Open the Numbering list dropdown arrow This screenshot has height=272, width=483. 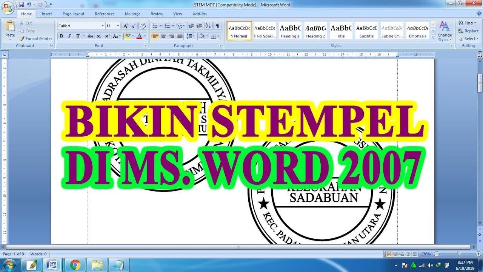[x=173, y=26]
